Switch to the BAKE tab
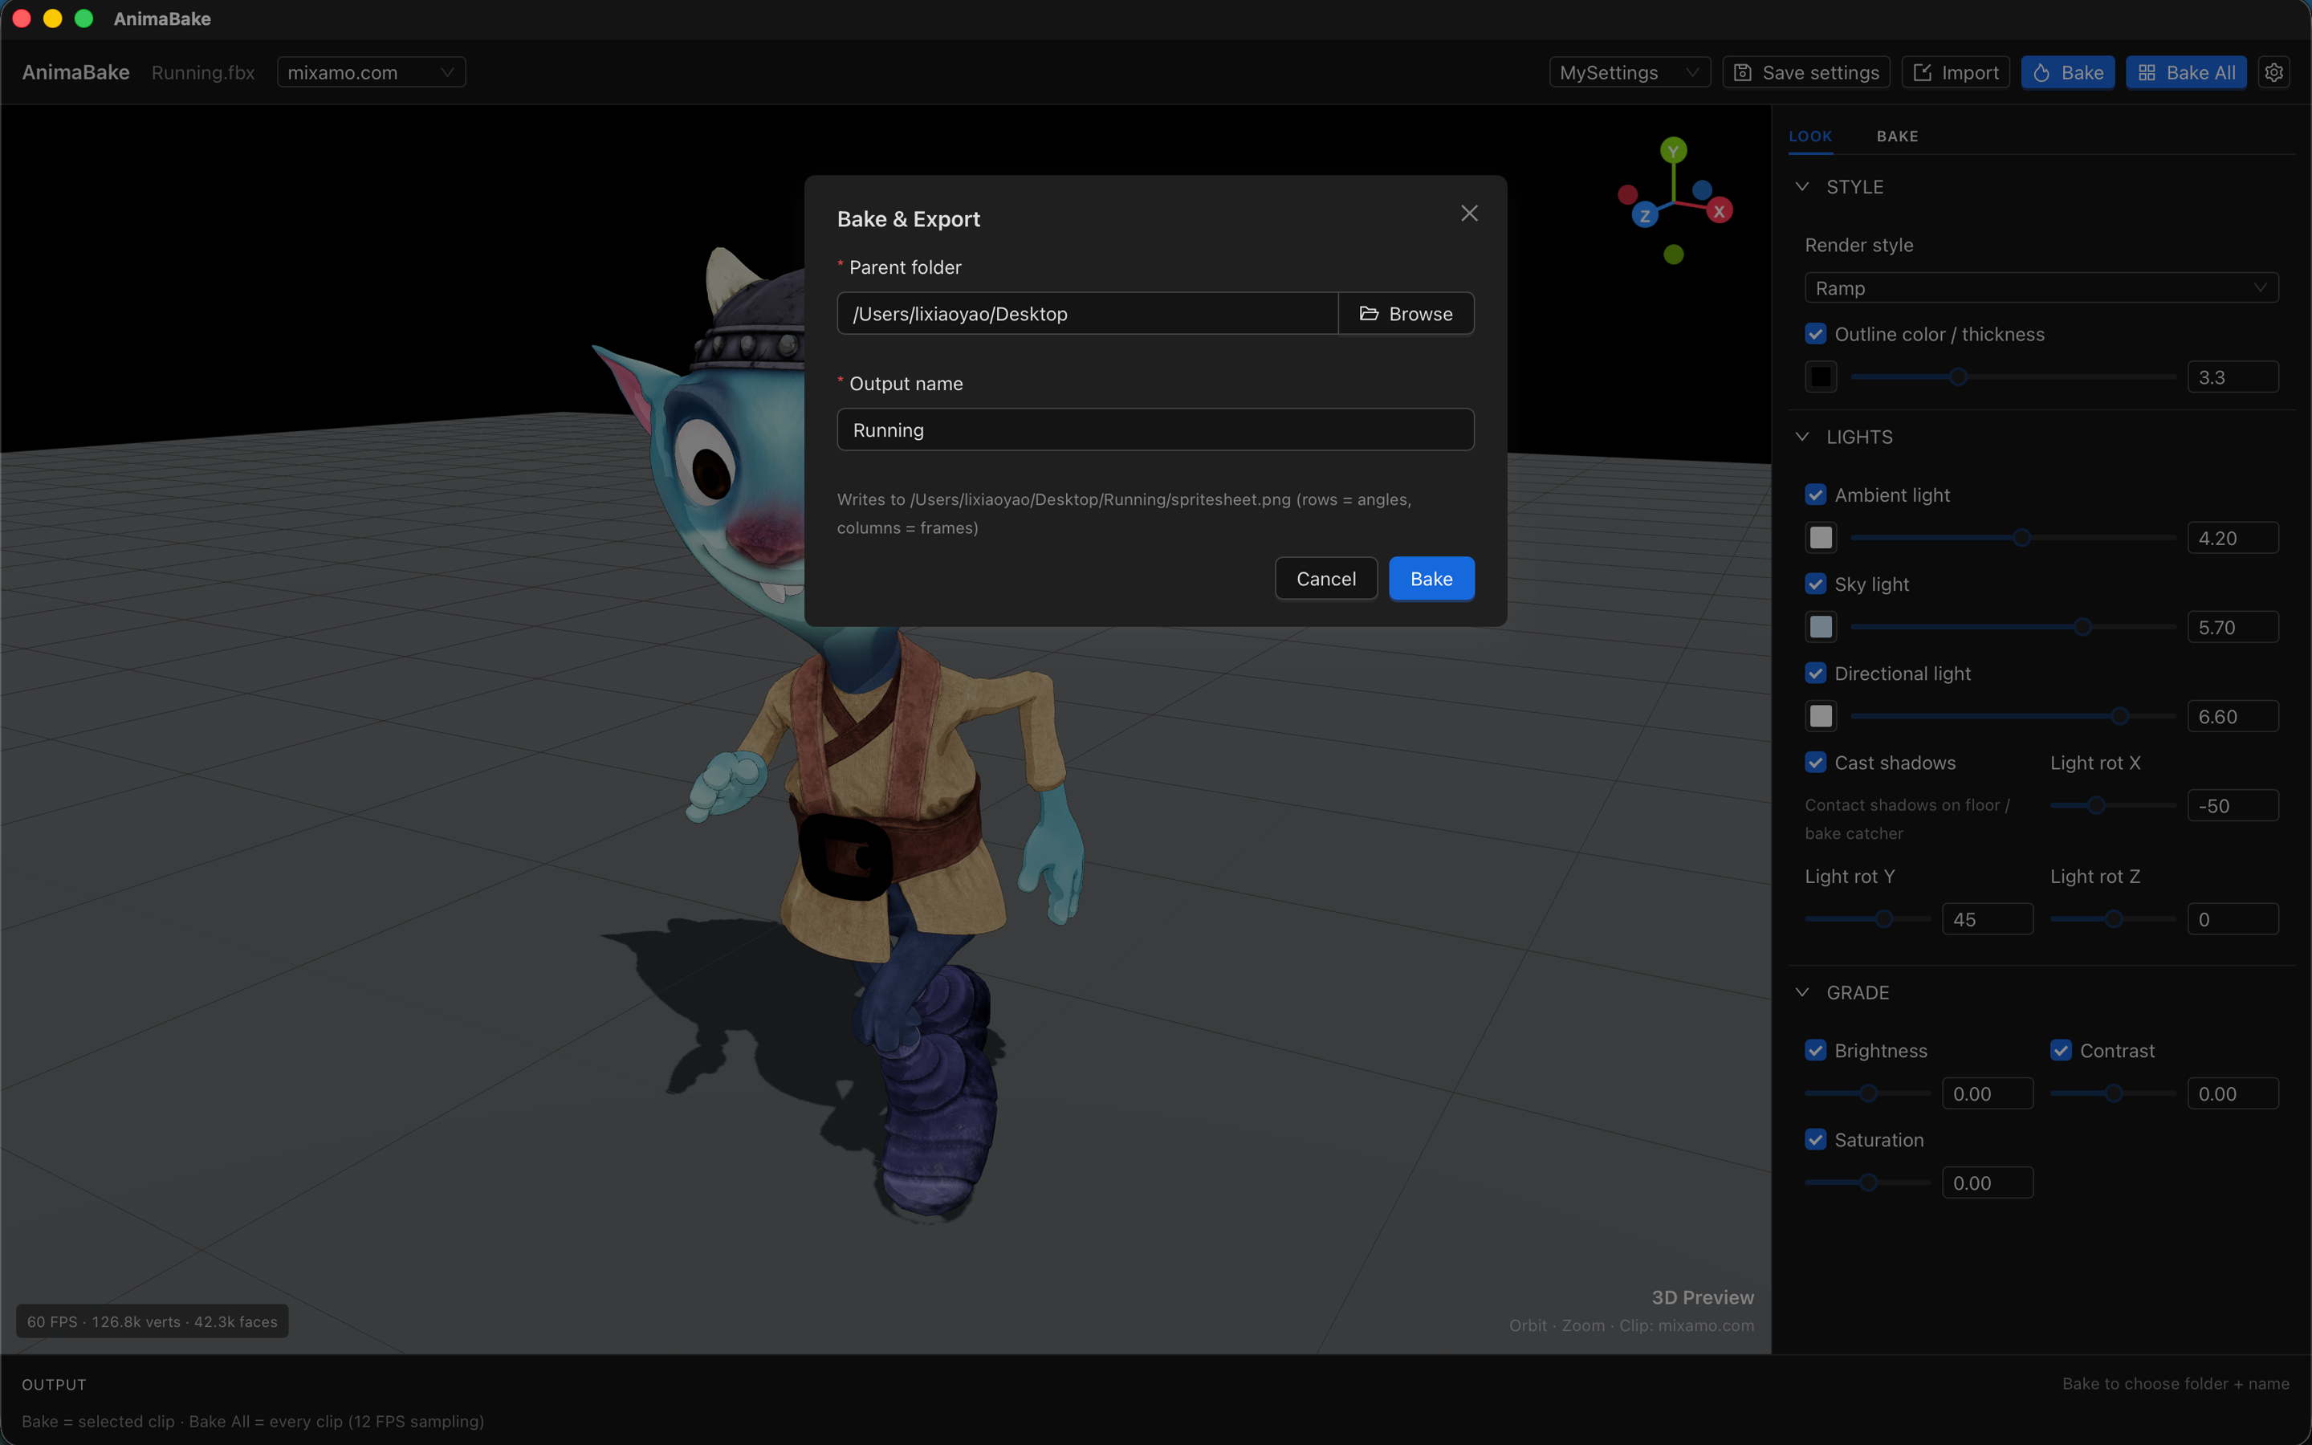2312x1445 pixels. click(x=1896, y=136)
